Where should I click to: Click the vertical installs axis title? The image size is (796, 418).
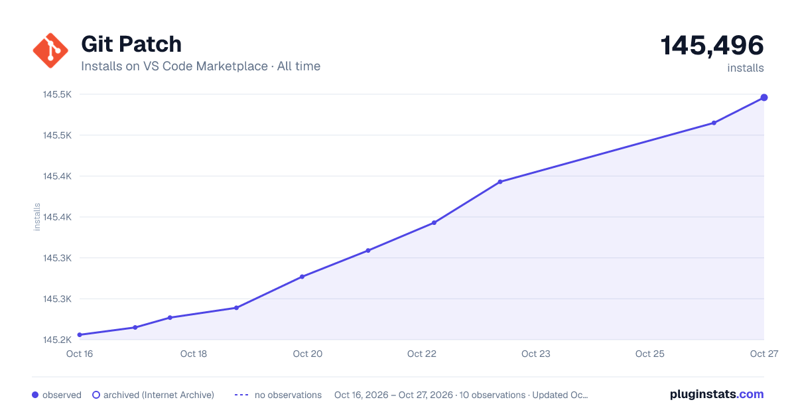point(37,217)
